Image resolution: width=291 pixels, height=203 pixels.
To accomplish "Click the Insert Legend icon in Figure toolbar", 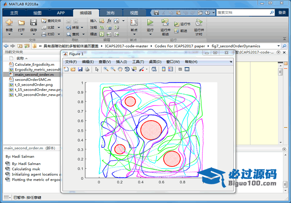I will (x=171, y=69).
